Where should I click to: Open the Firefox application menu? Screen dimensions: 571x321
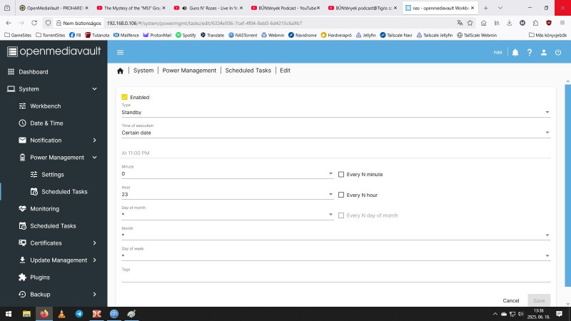pyautogui.click(x=562, y=23)
